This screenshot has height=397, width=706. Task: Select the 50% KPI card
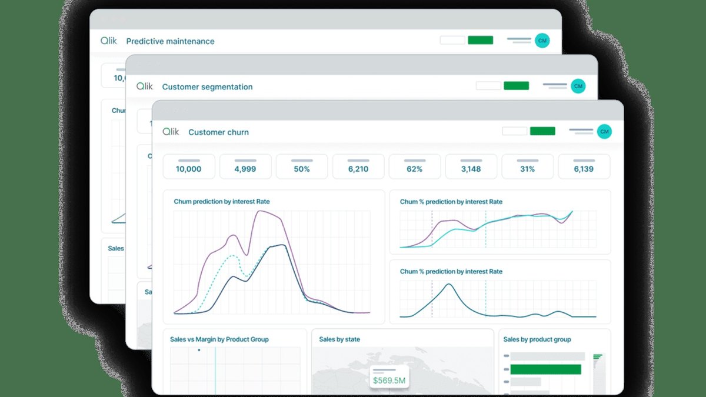(x=302, y=166)
